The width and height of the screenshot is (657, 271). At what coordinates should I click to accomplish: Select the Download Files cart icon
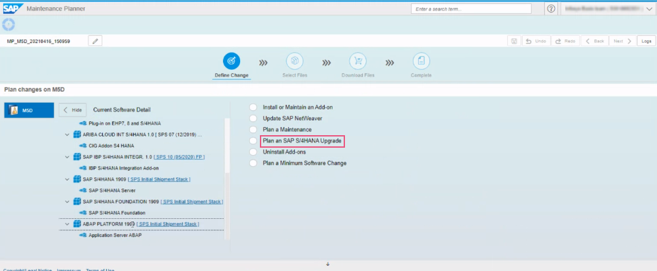pos(358,61)
